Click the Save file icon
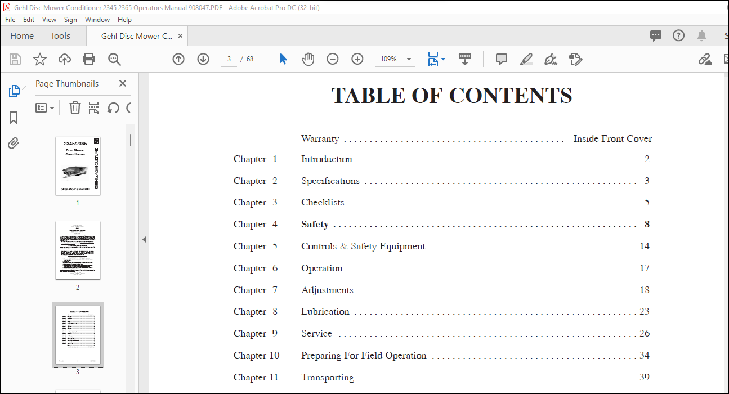Screen dimensions: 729x394 (15, 59)
